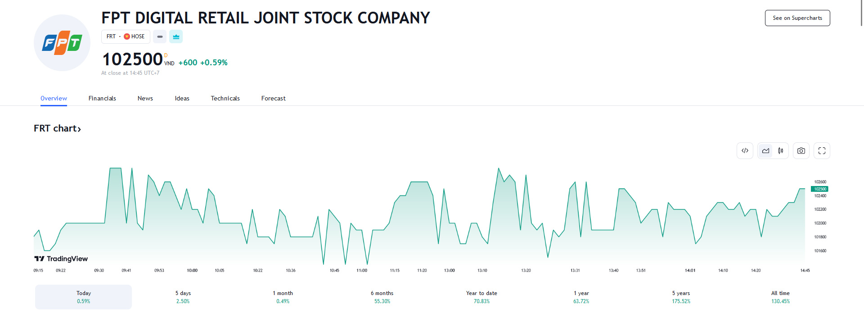The width and height of the screenshot is (864, 327).
Task: Click See on Supercharts button
Action: point(797,18)
